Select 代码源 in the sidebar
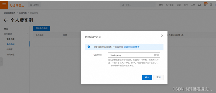This screenshot has height=93, width=216. coord(9,49)
